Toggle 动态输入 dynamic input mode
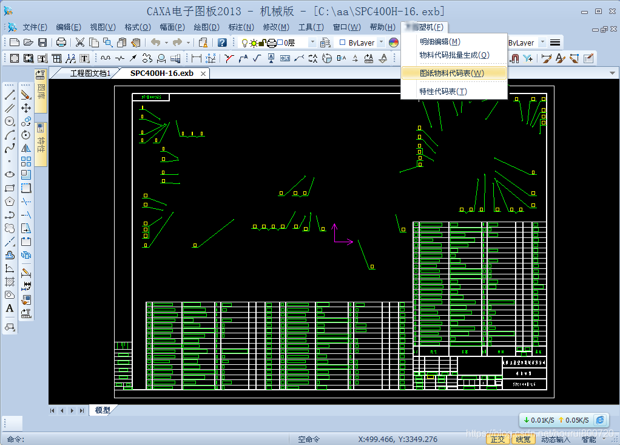 click(556, 439)
